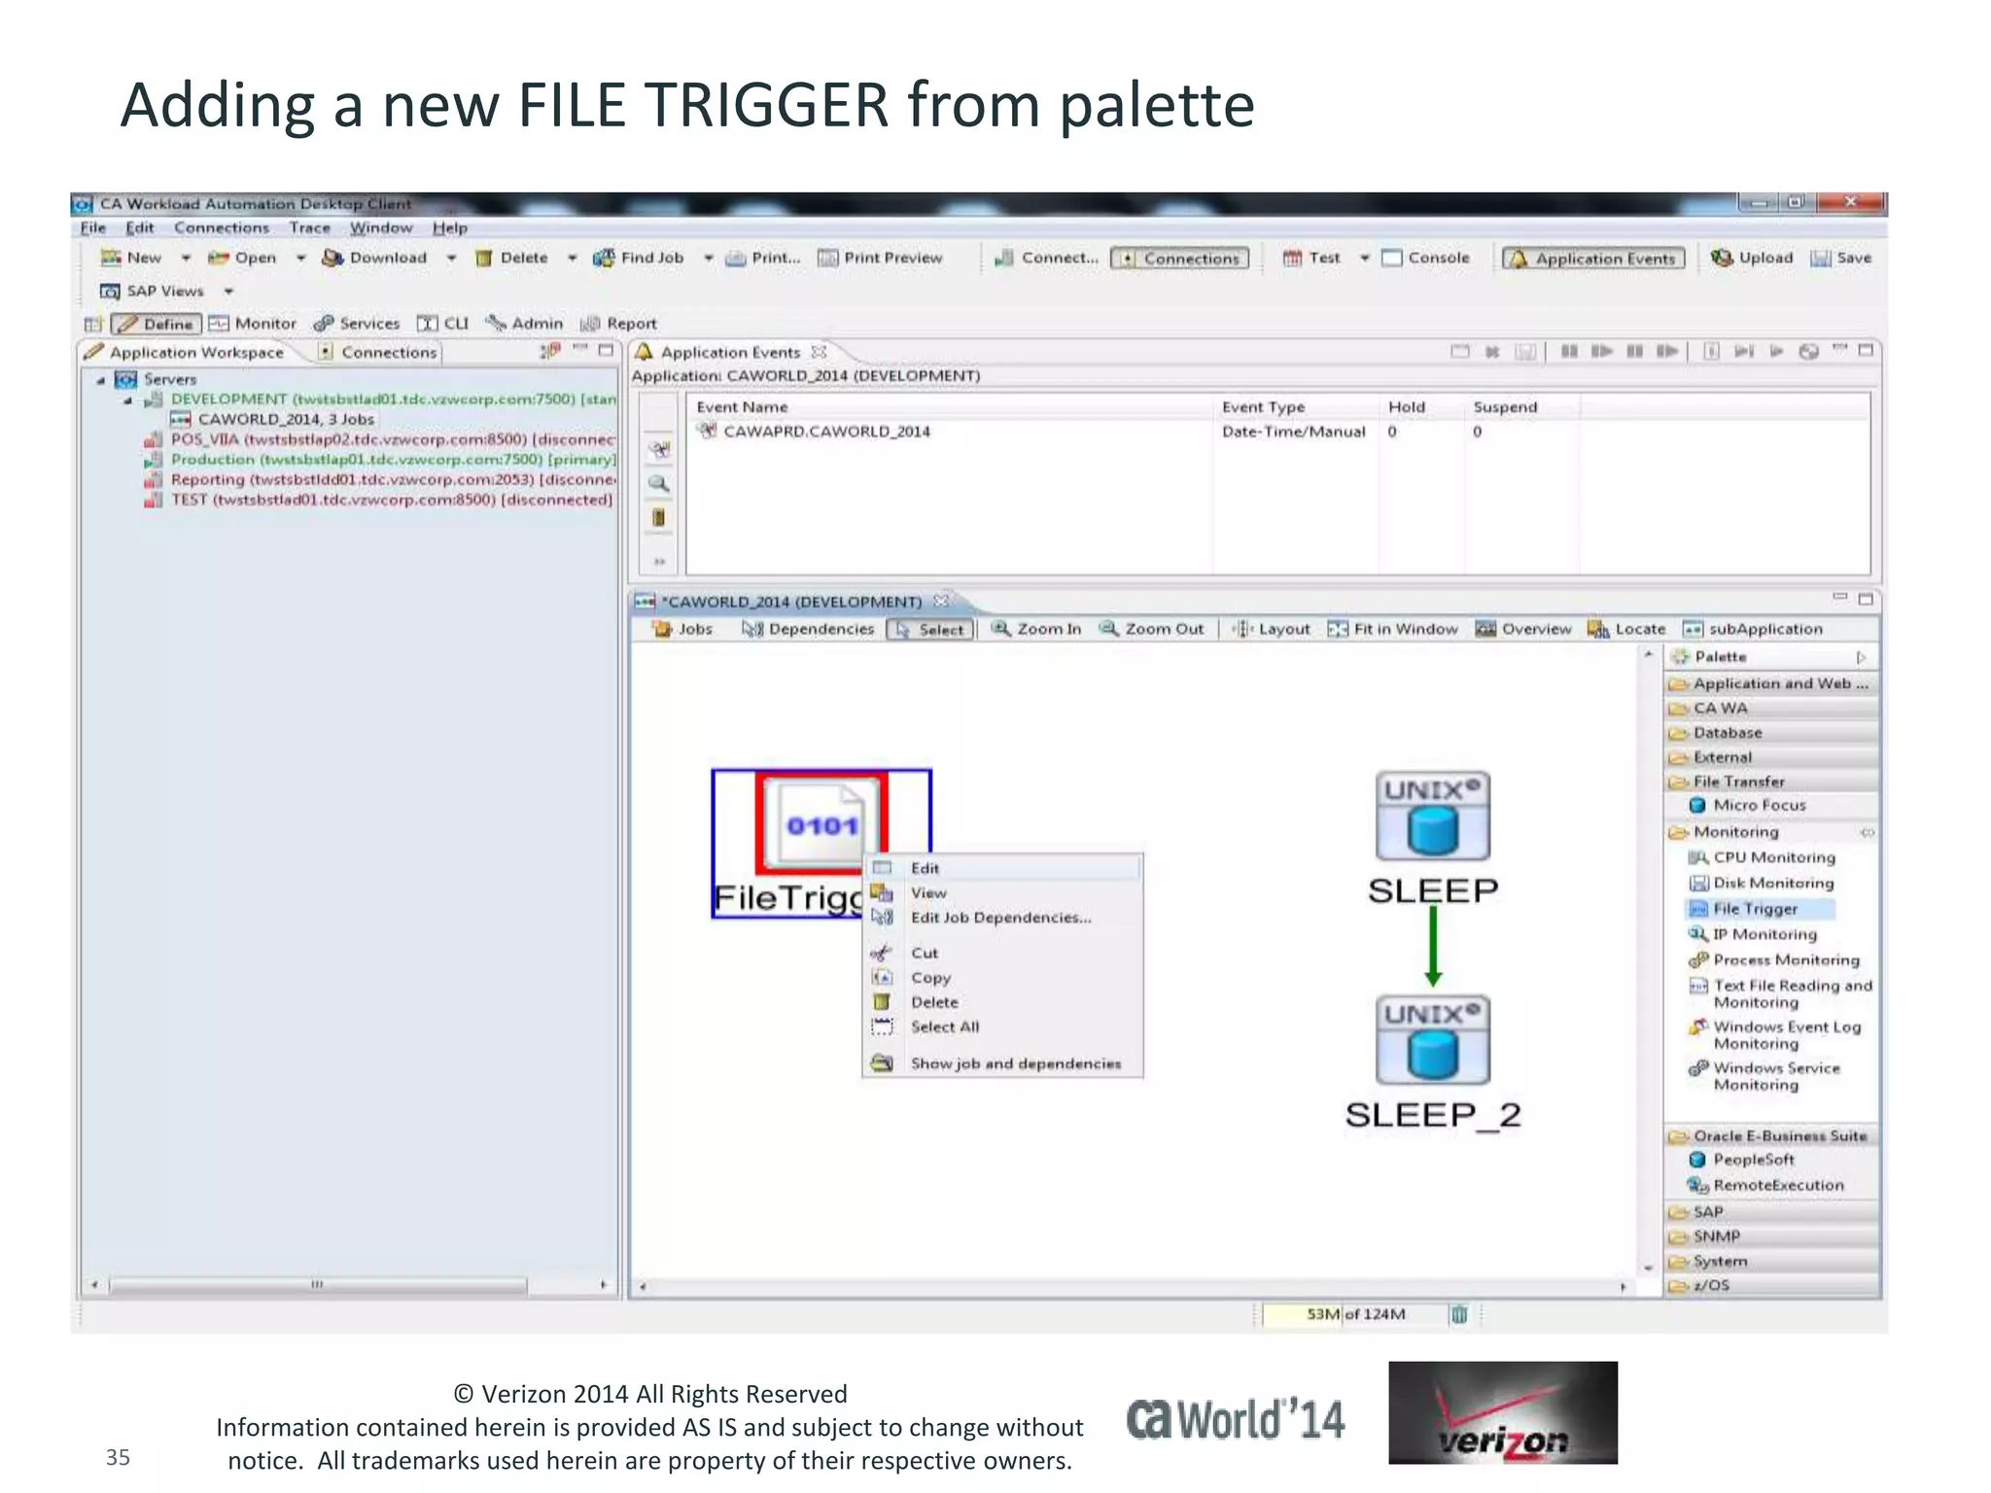This screenshot has height=1493, width=1991.
Task: Open the Connections menu
Action: 222,227
